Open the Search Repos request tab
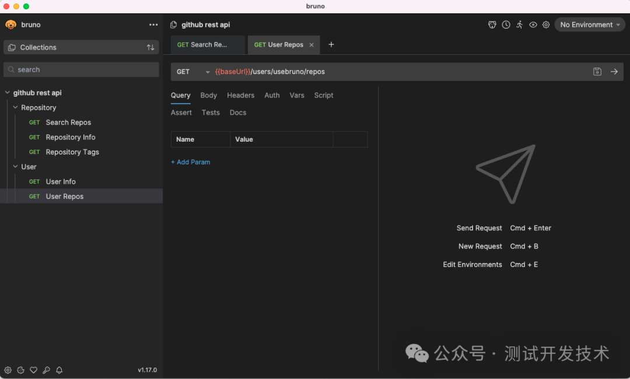The image size is (630, 379). [x=207, y=44]
